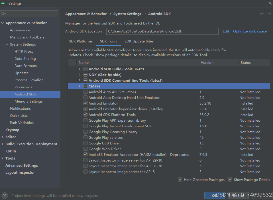This screenshot has width=273, height=200.
Task: Sort table by Status column header
Action: [x=254, y=62]
